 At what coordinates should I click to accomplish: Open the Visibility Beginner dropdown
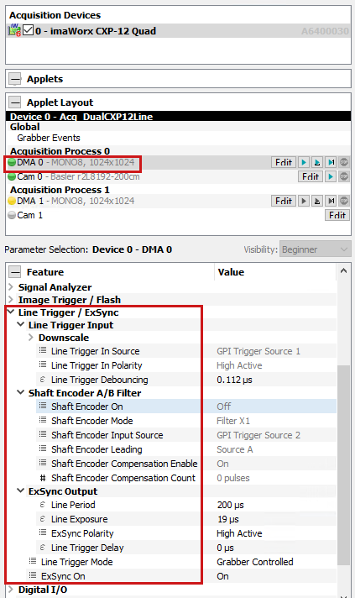315,249
